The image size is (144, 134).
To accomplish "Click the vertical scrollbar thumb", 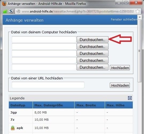I will [139, 51].
